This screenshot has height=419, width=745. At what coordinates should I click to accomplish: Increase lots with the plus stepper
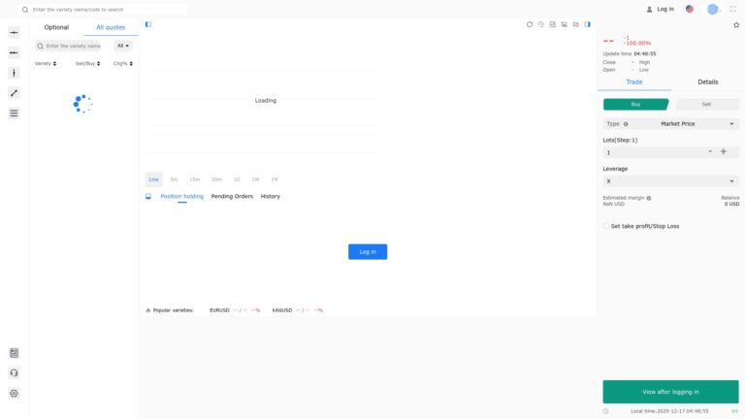(723, 152)
